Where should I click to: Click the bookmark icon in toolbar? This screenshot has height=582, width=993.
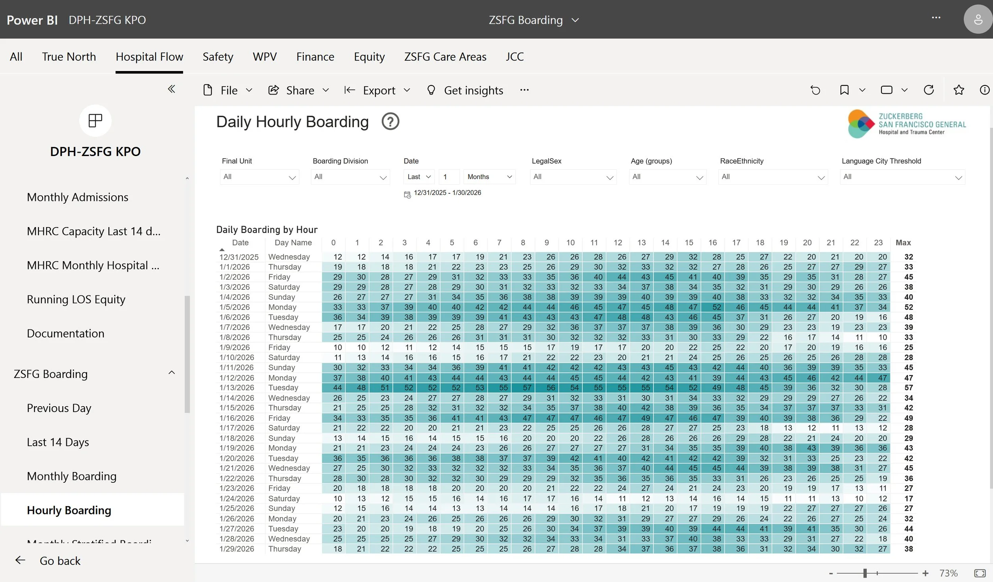point(844,90)
